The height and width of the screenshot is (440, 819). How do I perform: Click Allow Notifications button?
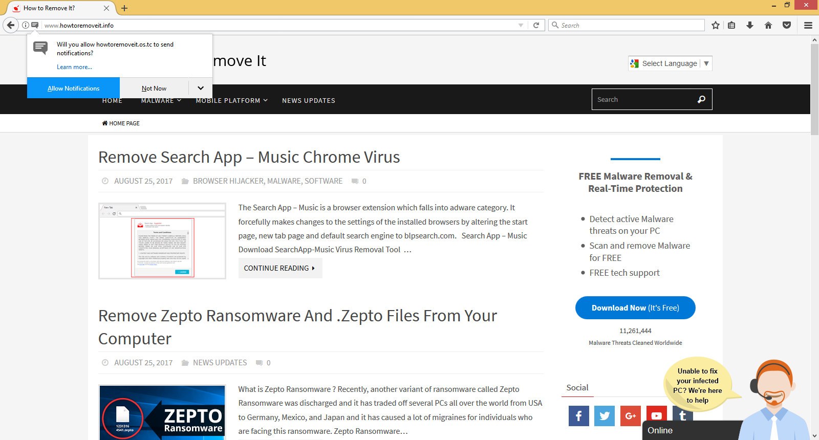tap(73, 88)
